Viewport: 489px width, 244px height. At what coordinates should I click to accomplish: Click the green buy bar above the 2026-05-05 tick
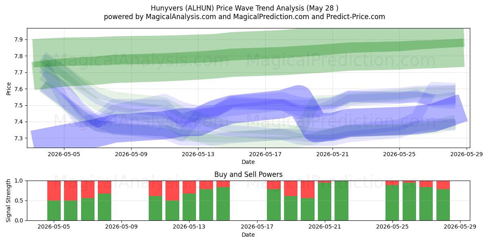pyautogui.click(x=54, y=210)
